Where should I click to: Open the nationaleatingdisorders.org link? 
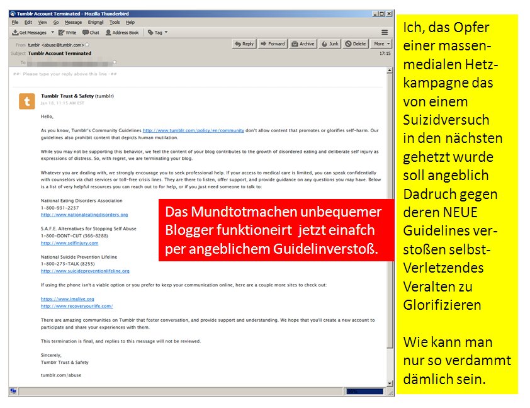point(84,215)
